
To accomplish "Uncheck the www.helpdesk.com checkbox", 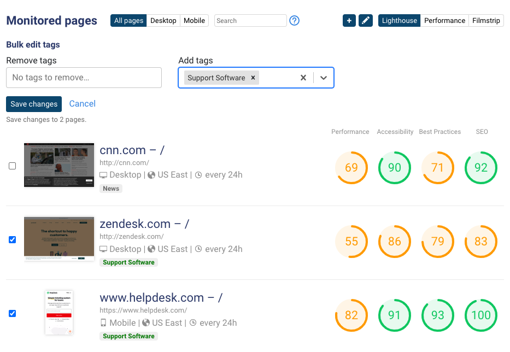I will click(12, 313).
